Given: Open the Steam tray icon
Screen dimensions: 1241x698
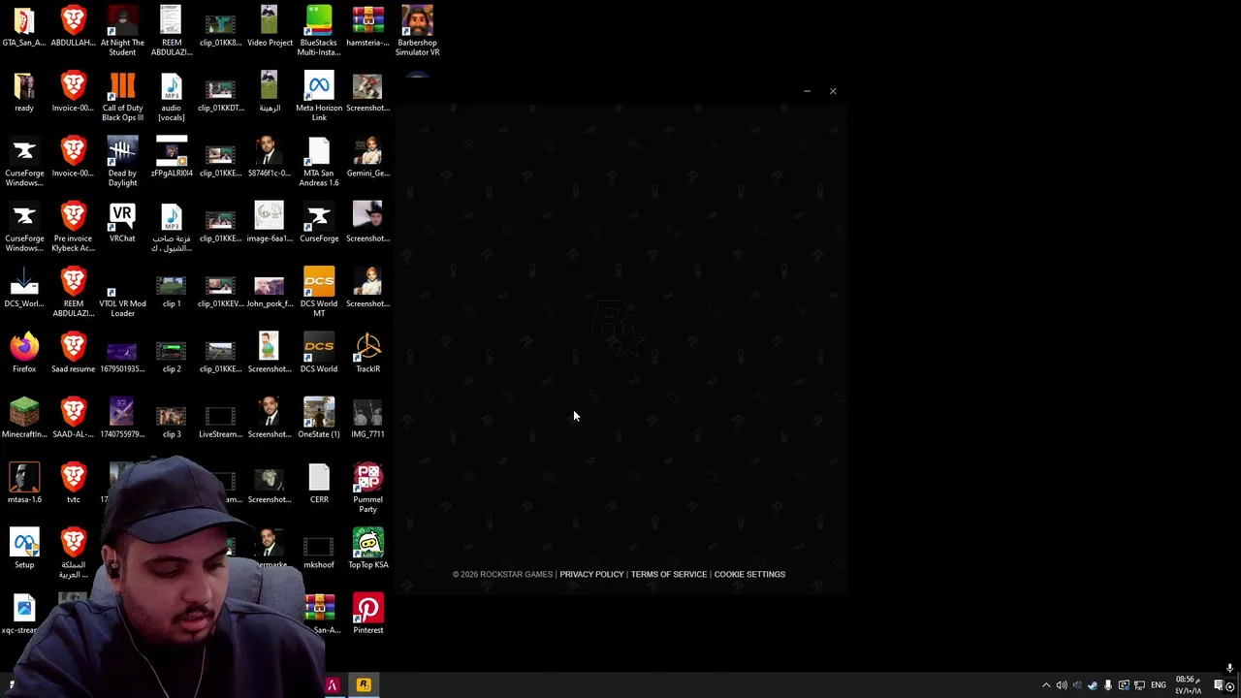Looking at the screenshot, I should [x=1093, y=685].
